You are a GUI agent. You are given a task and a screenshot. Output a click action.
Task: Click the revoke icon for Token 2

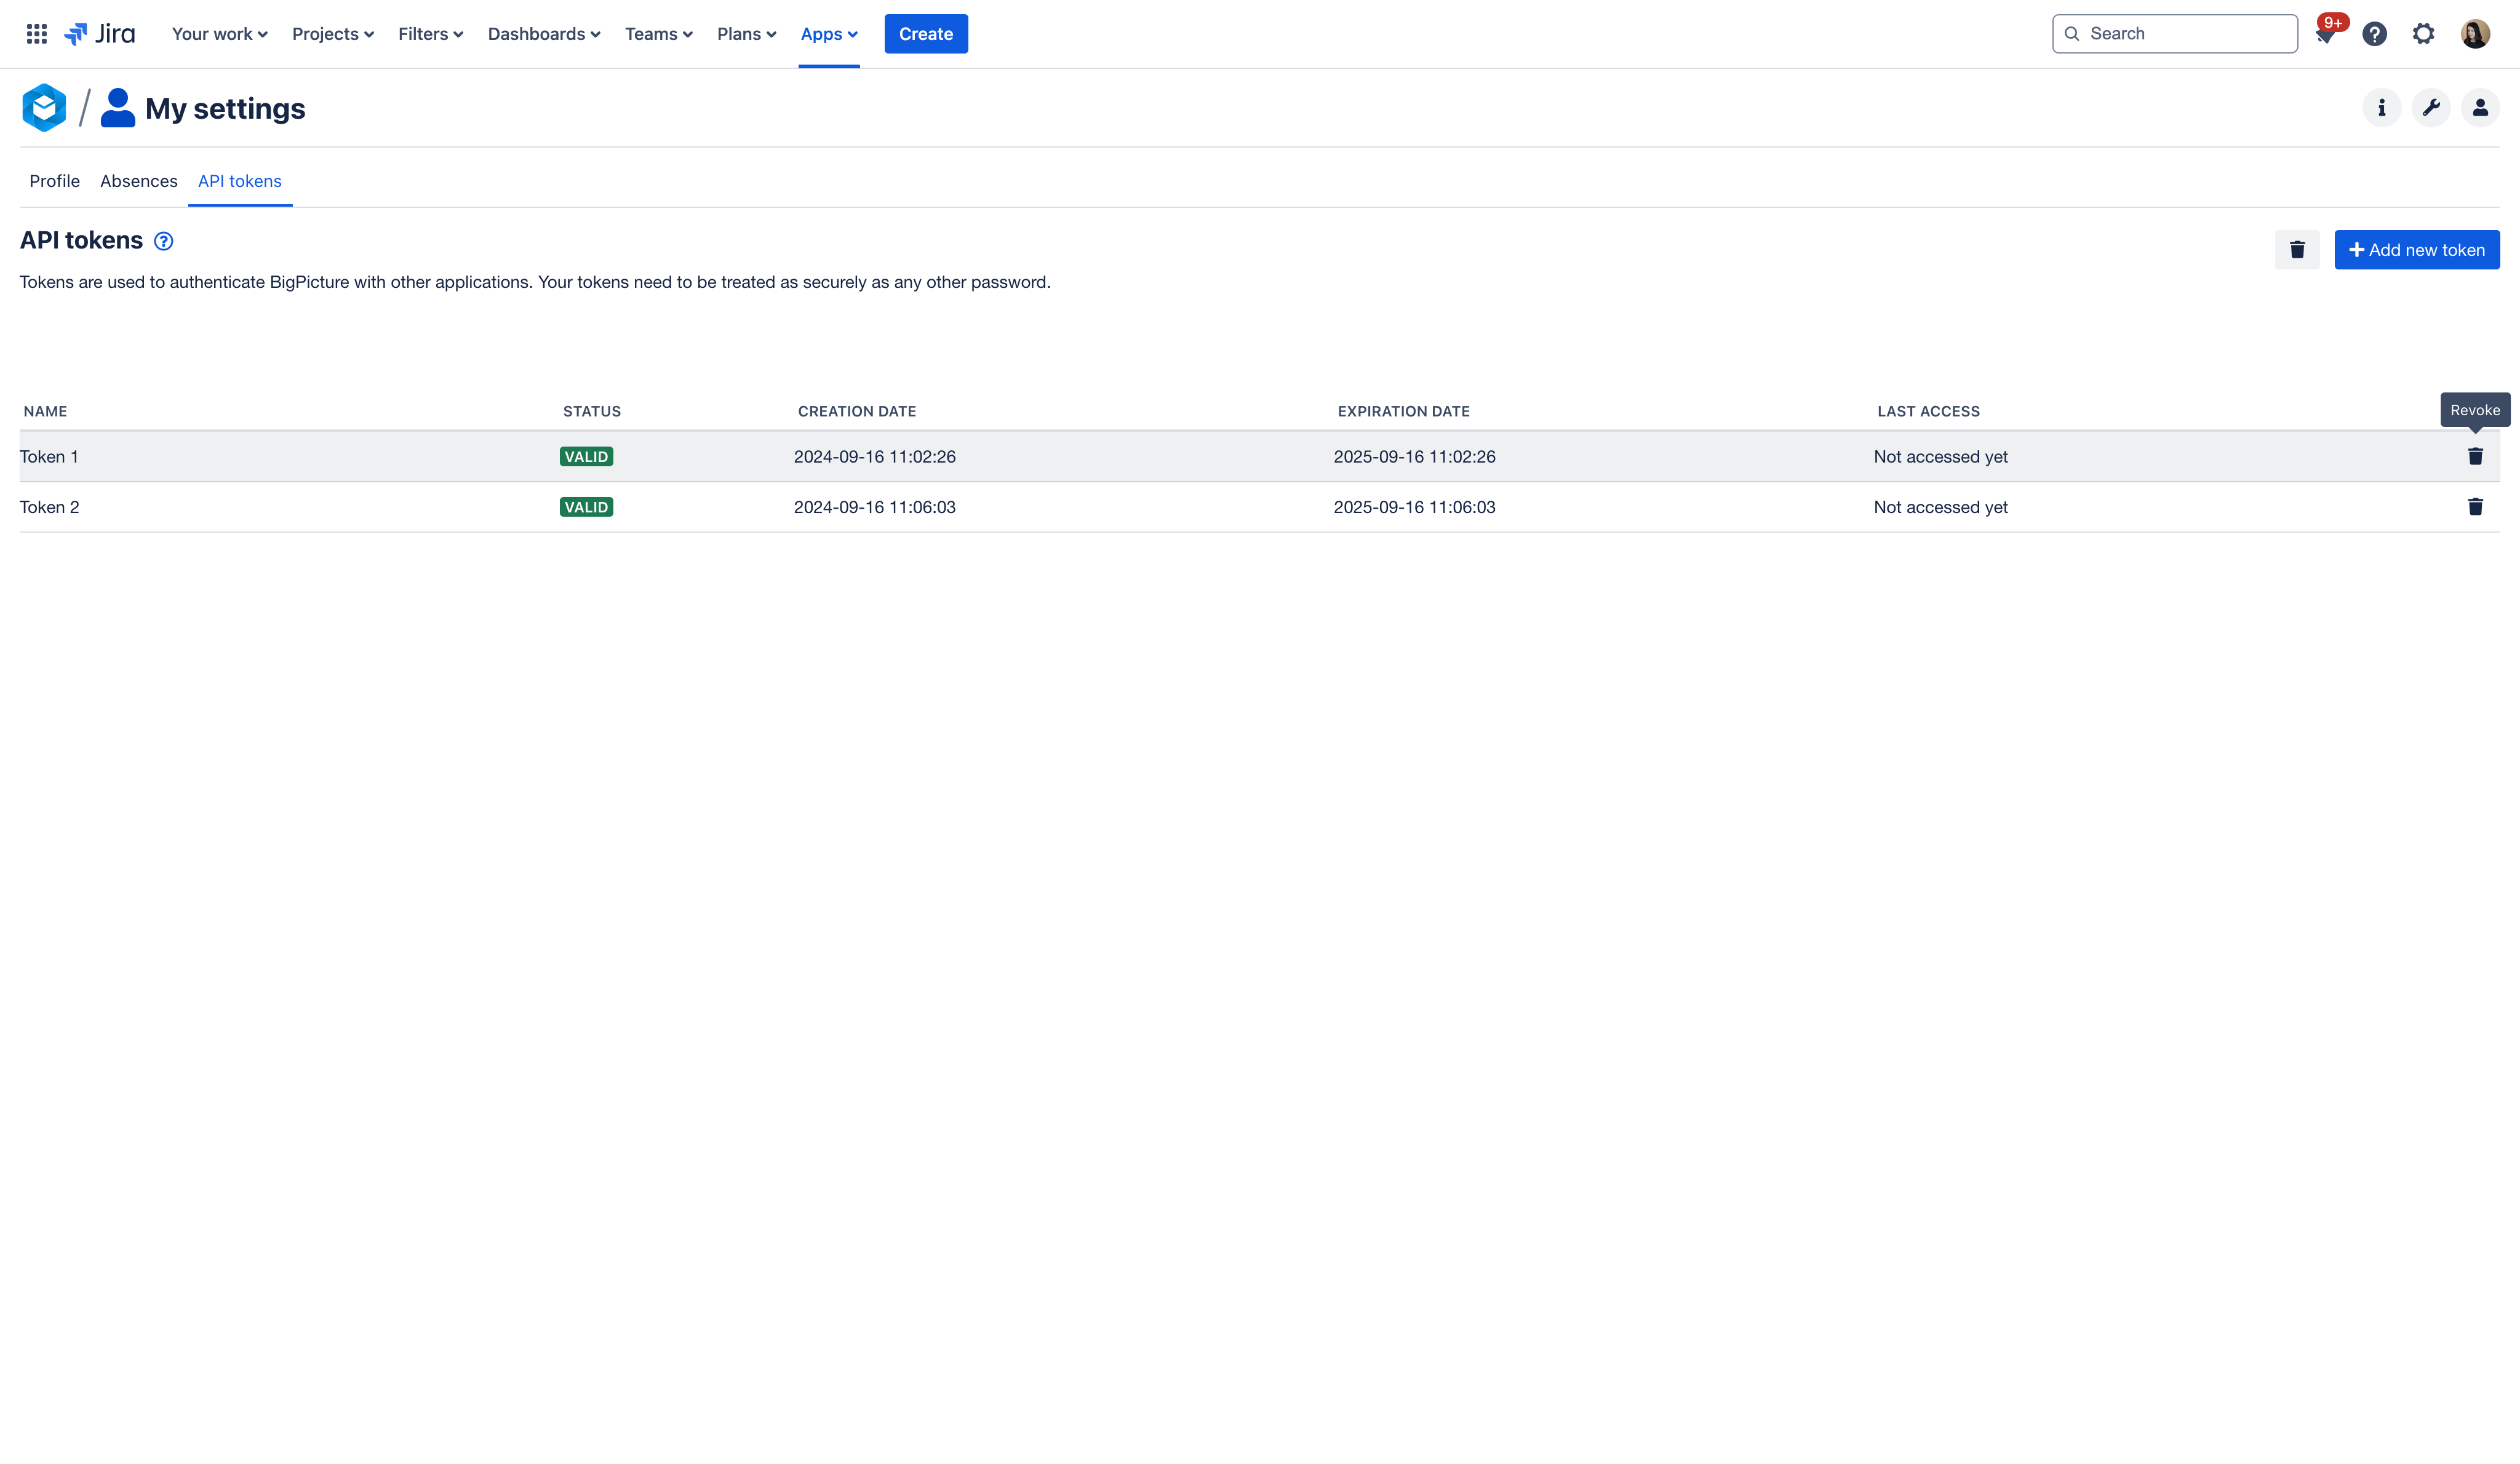pyautogui.click(x=2476, y=506)
